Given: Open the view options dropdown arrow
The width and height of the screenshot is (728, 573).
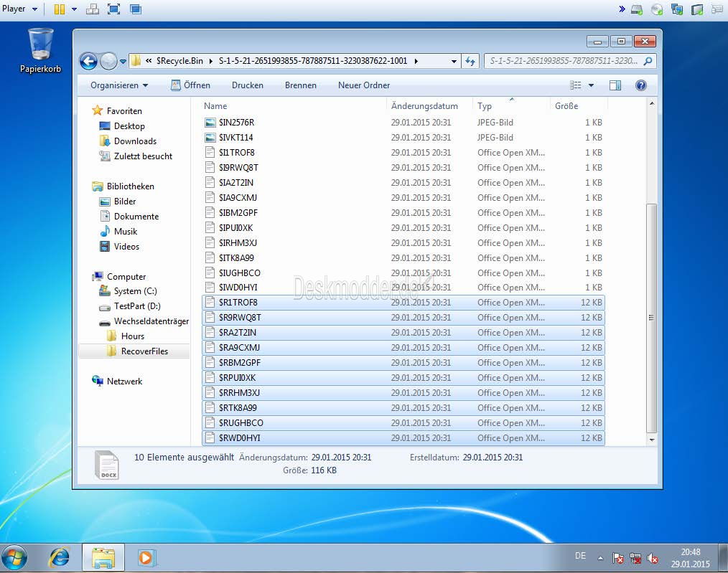Looking at the screenshot, I should [x=591, y=85].
